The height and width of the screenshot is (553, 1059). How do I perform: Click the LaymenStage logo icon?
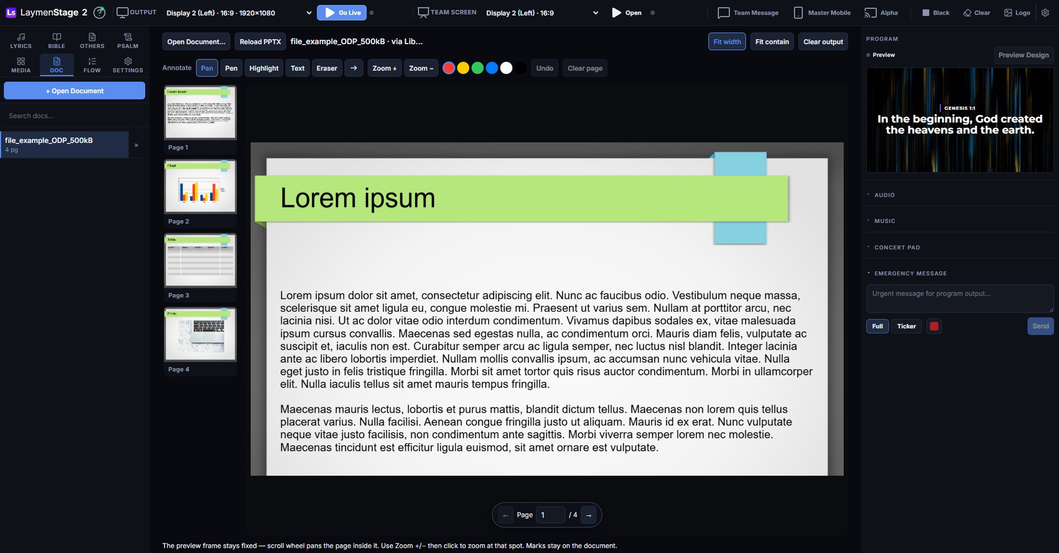tap(11, 12)
